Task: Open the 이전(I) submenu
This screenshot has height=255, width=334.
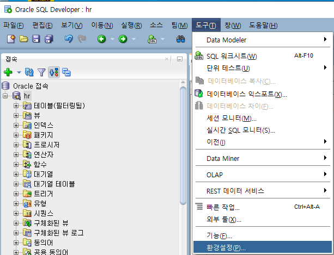Action: point(263,142)
